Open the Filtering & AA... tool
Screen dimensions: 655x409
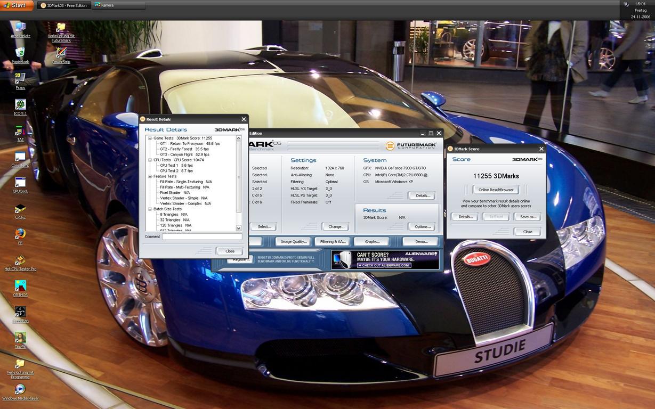pos(333,241)
